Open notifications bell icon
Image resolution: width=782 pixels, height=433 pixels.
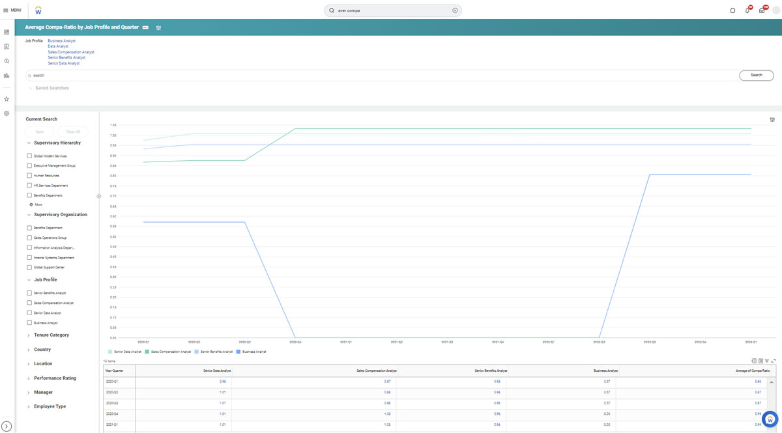tap(747, 10)
